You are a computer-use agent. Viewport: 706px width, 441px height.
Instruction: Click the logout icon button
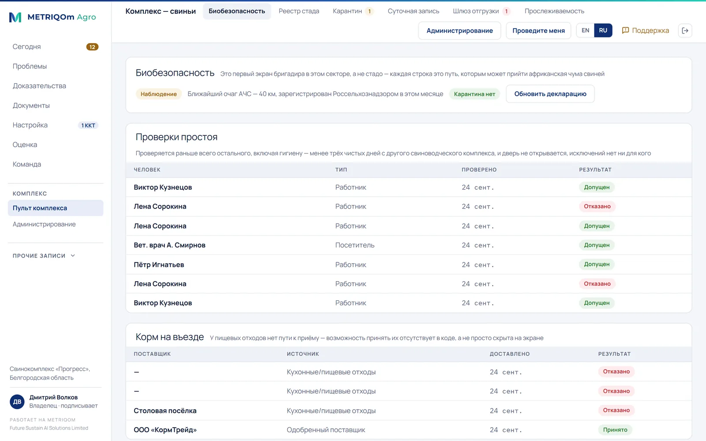click(x=685, y=30)
